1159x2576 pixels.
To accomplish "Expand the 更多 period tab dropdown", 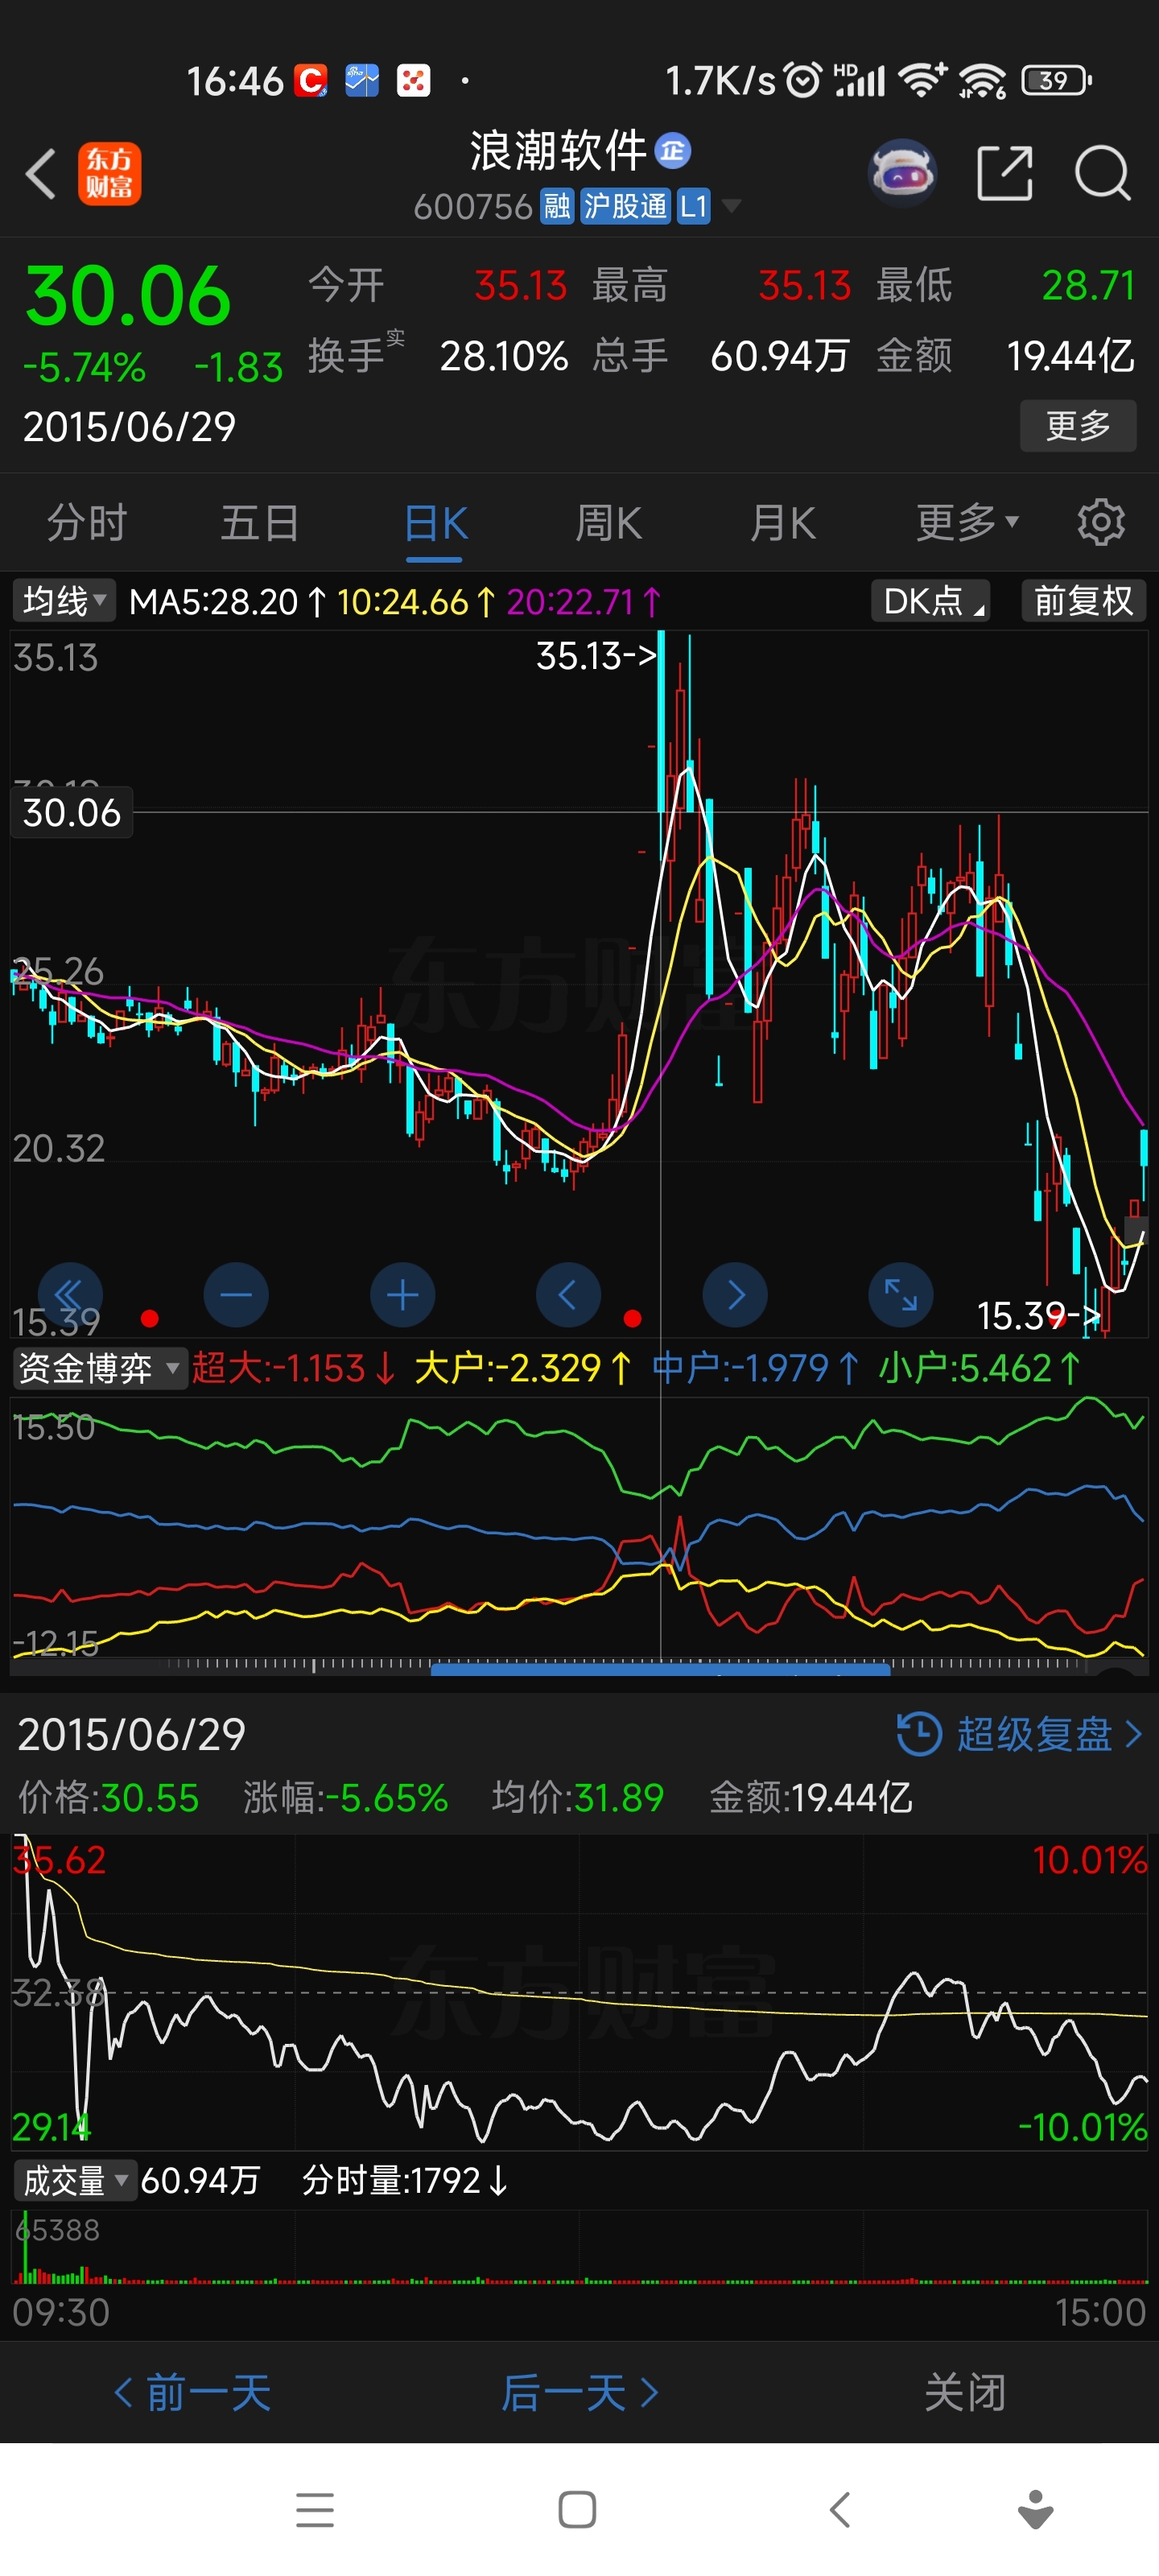I will pos(968,522).
